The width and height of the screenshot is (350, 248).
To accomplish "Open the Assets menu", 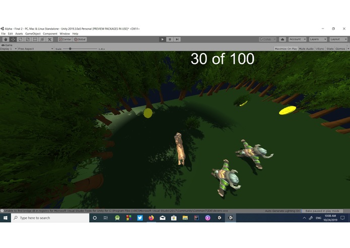I will [19, 34].
